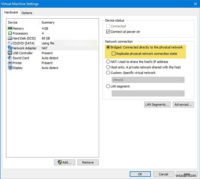
Task: Open the VMnet0 virtual network dropdown
Action: [148, 80]
